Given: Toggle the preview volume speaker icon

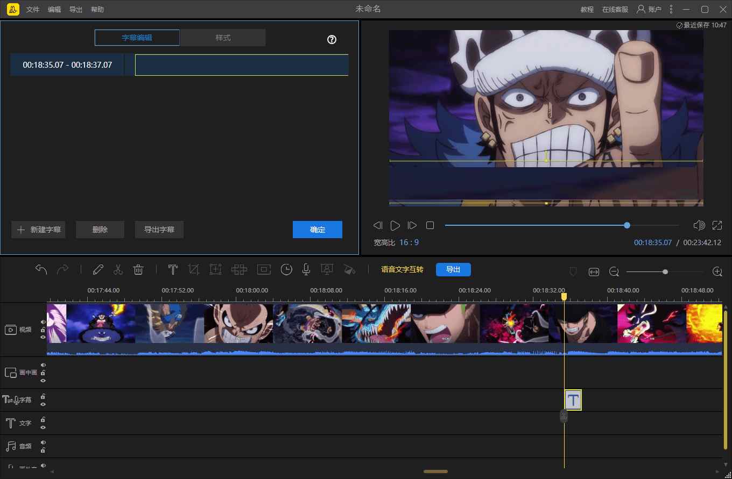Looking at the screenshot, I should 699,225.
